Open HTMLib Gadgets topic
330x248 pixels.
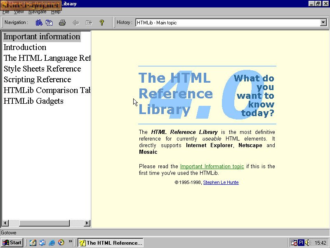tap(33, 101)
